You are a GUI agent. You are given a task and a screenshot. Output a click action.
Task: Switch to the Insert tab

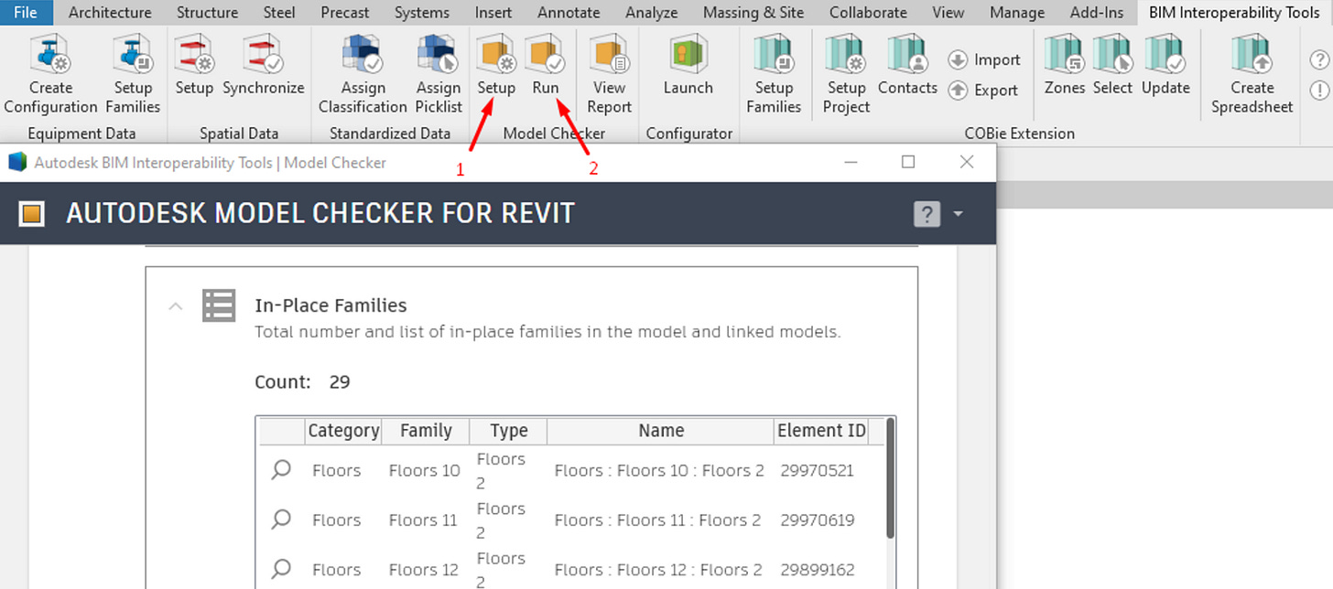[493, 13]
